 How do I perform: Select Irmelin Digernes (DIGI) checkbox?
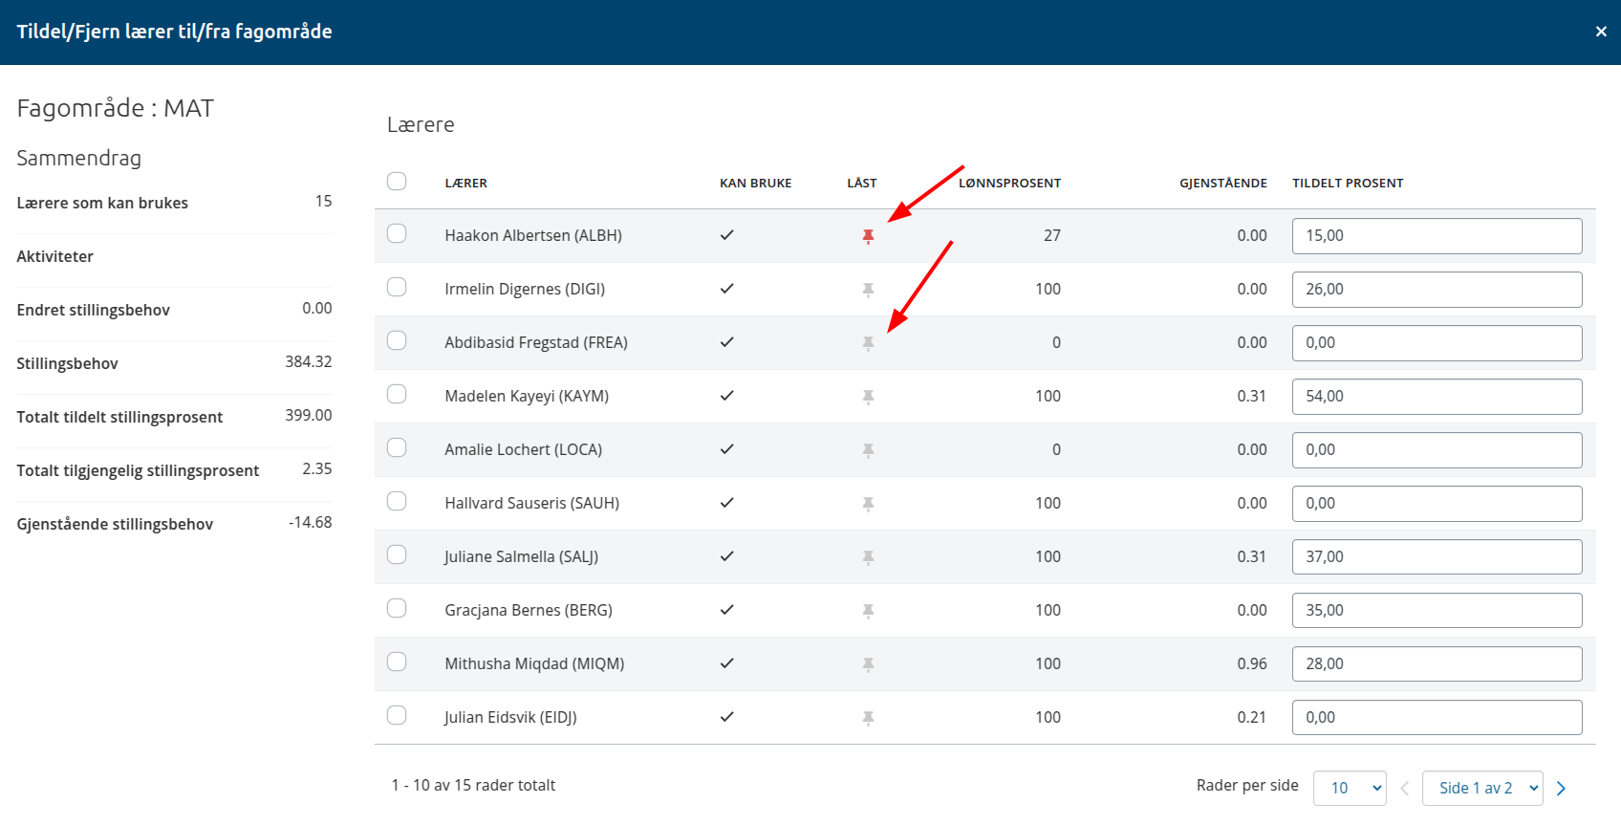397,287
